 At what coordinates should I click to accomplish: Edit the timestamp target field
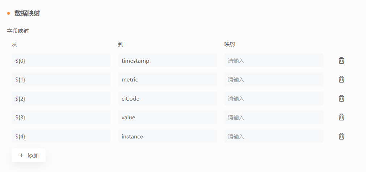point(168,61)
